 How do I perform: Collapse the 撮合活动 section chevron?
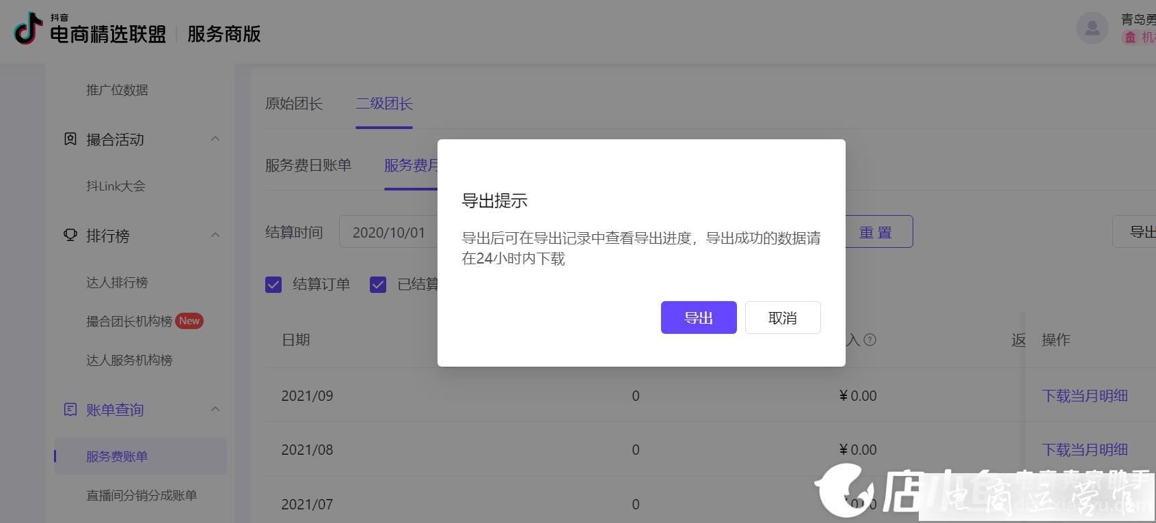[x=215, y=139]
